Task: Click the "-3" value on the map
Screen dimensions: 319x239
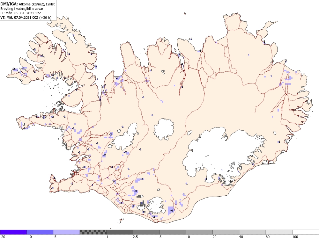Action: coord(142,179)
